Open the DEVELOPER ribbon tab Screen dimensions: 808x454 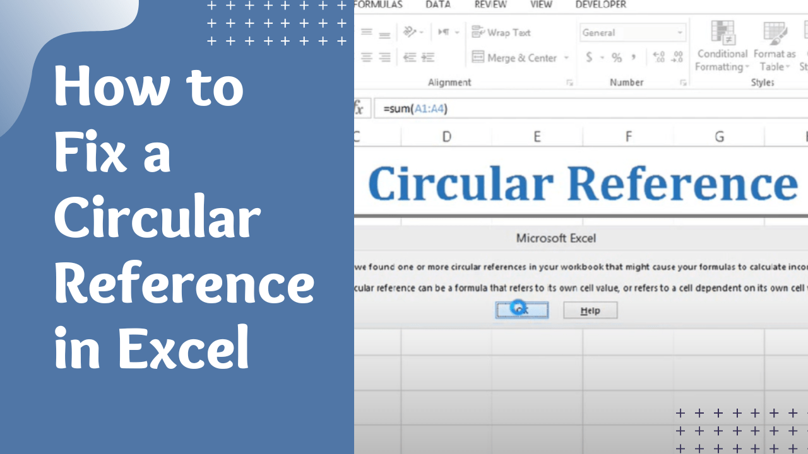click(x=600, y=5)
